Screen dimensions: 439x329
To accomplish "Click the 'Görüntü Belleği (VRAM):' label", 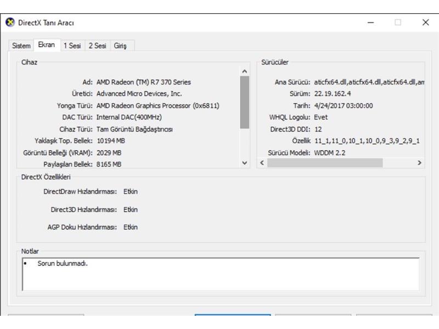I will point(58,153).
